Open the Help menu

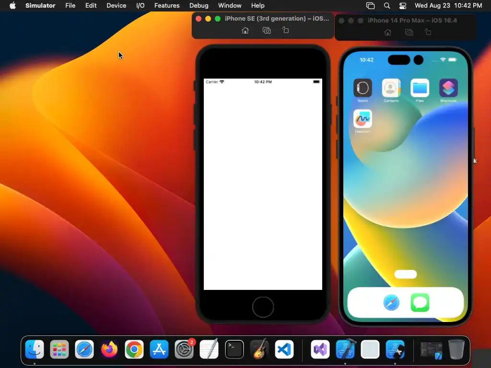(x=257, y=6)
